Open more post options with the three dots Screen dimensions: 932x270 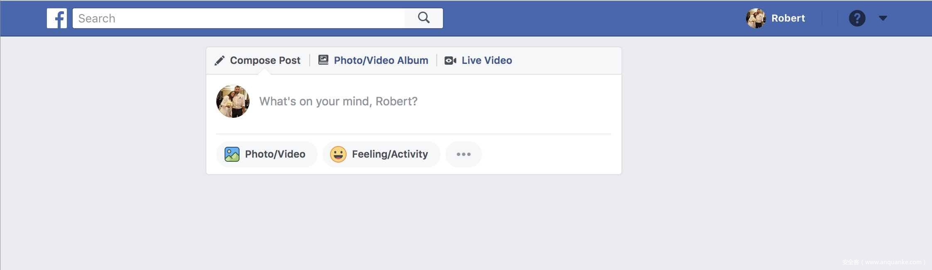point(463,154)
